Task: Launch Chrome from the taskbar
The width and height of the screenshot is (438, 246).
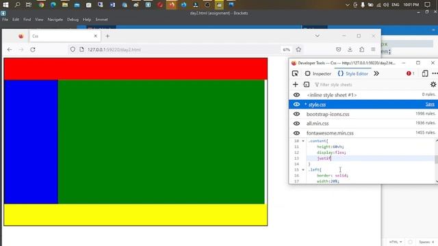Action: point(41,5)
